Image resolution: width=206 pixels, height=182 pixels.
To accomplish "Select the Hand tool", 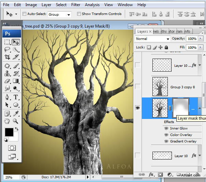I will 7,121.
